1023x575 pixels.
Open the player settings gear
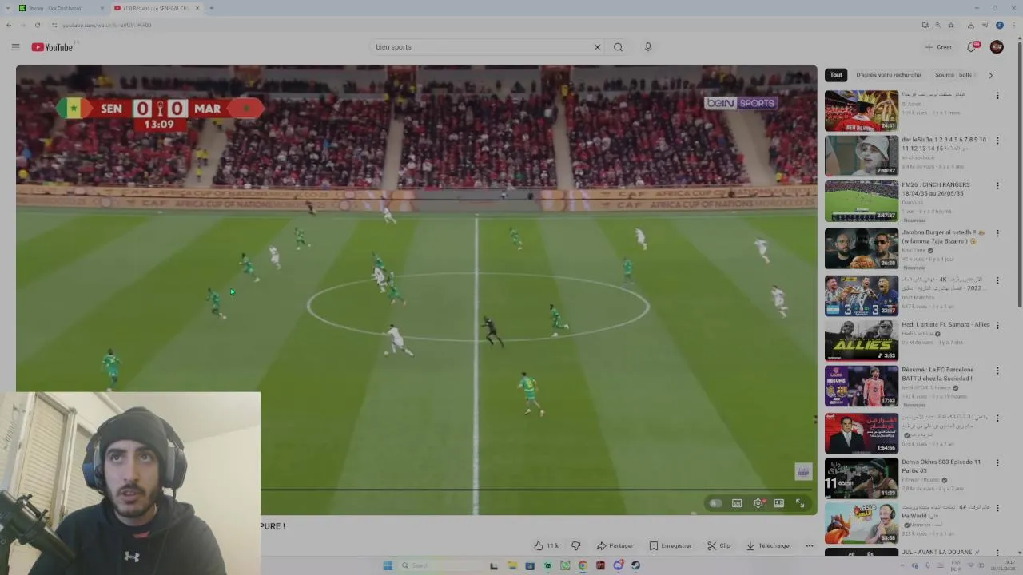(758, 503)
